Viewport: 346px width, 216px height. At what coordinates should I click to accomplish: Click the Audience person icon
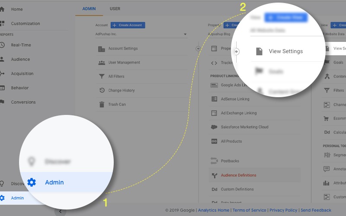3,59
